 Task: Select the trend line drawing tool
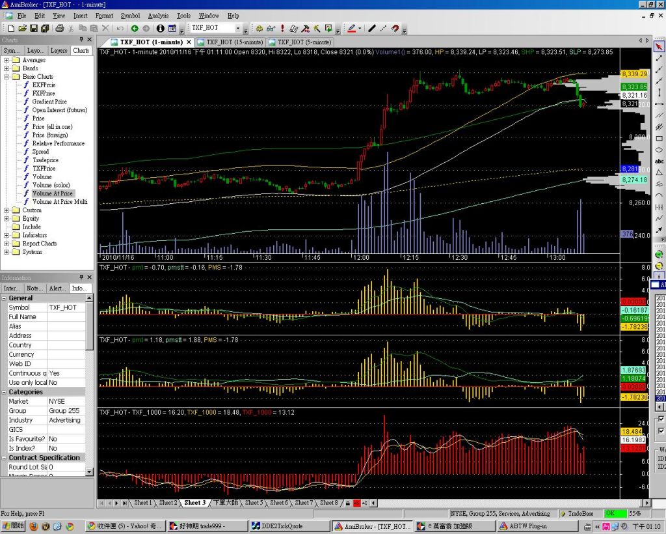coord(659,58)
